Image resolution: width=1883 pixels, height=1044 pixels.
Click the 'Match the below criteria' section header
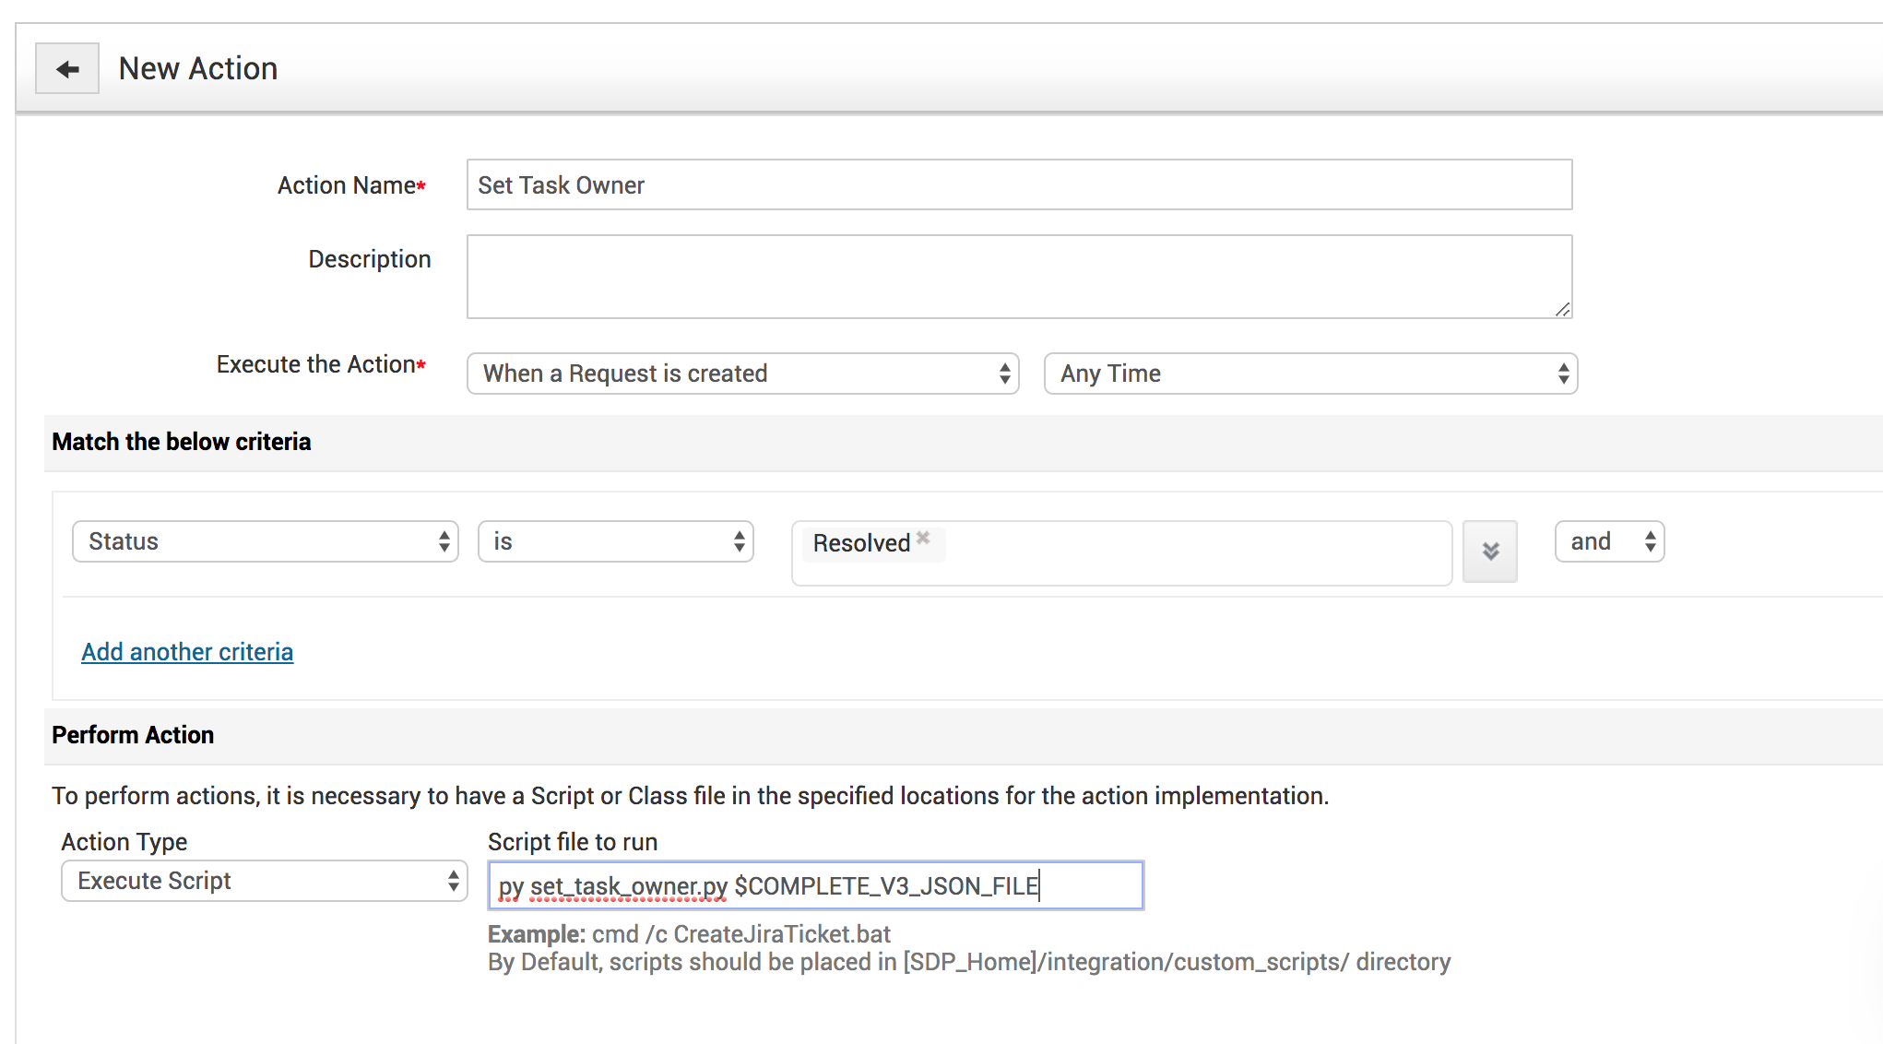click(182, 442)
